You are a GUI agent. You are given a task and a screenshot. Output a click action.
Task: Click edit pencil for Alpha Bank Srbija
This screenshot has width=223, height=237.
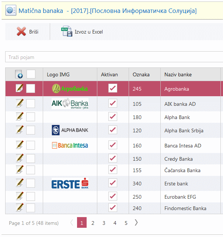pos(20,130)
